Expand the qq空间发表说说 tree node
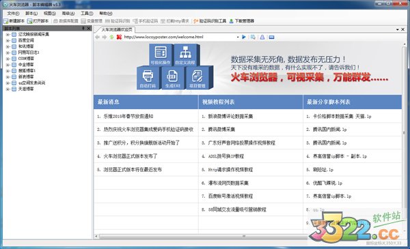 8,83
